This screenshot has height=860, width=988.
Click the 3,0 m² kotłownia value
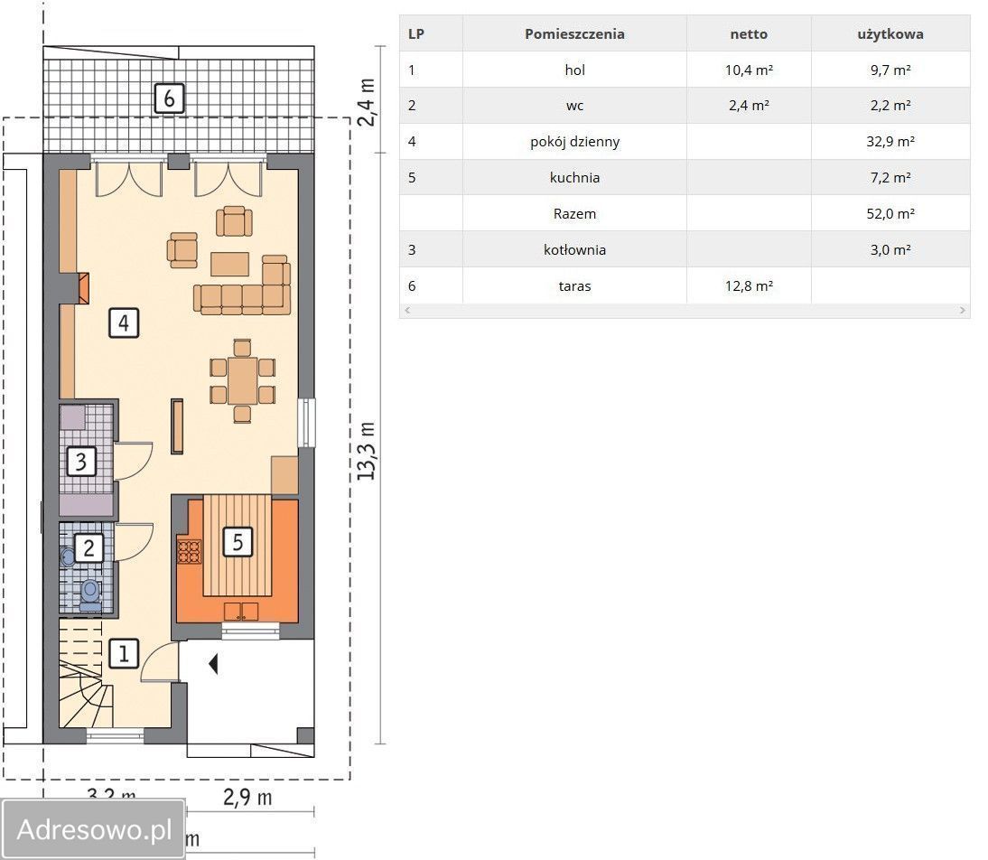(x=890, y=249)
